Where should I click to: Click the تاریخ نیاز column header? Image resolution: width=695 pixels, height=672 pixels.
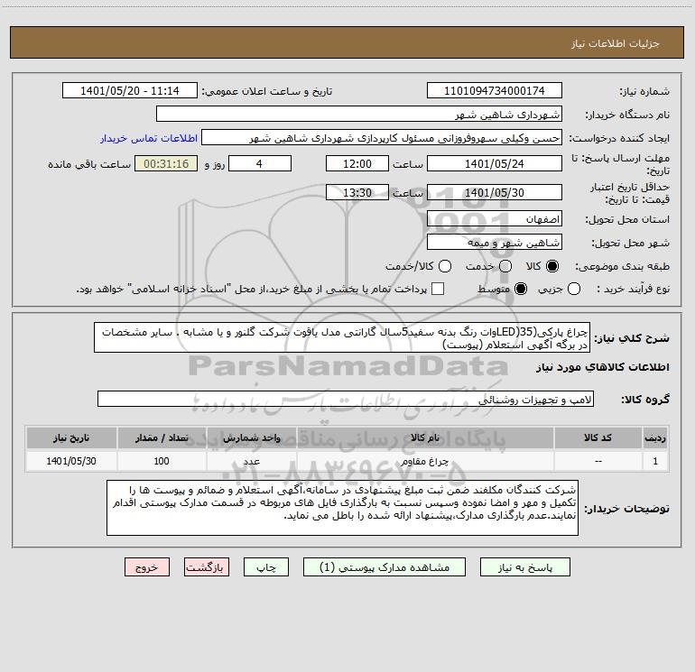pyautogui.click(x=71, y=437)
